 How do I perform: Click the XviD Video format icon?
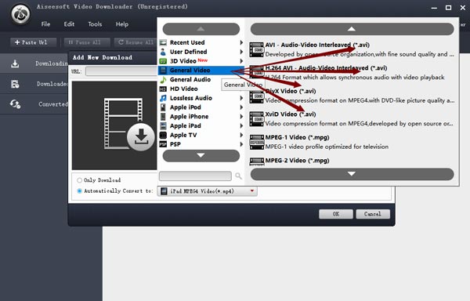pos(257,119)
